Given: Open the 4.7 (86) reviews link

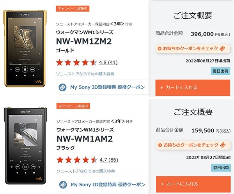Looking at the screenshot, I should point(109,160).
